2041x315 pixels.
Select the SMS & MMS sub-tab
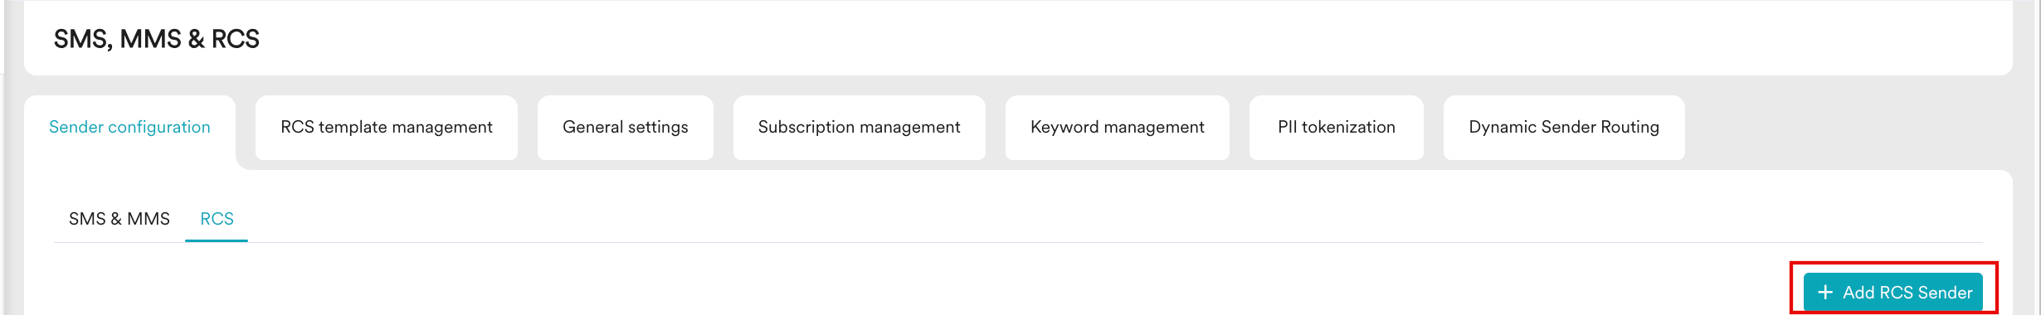[119, 219]
